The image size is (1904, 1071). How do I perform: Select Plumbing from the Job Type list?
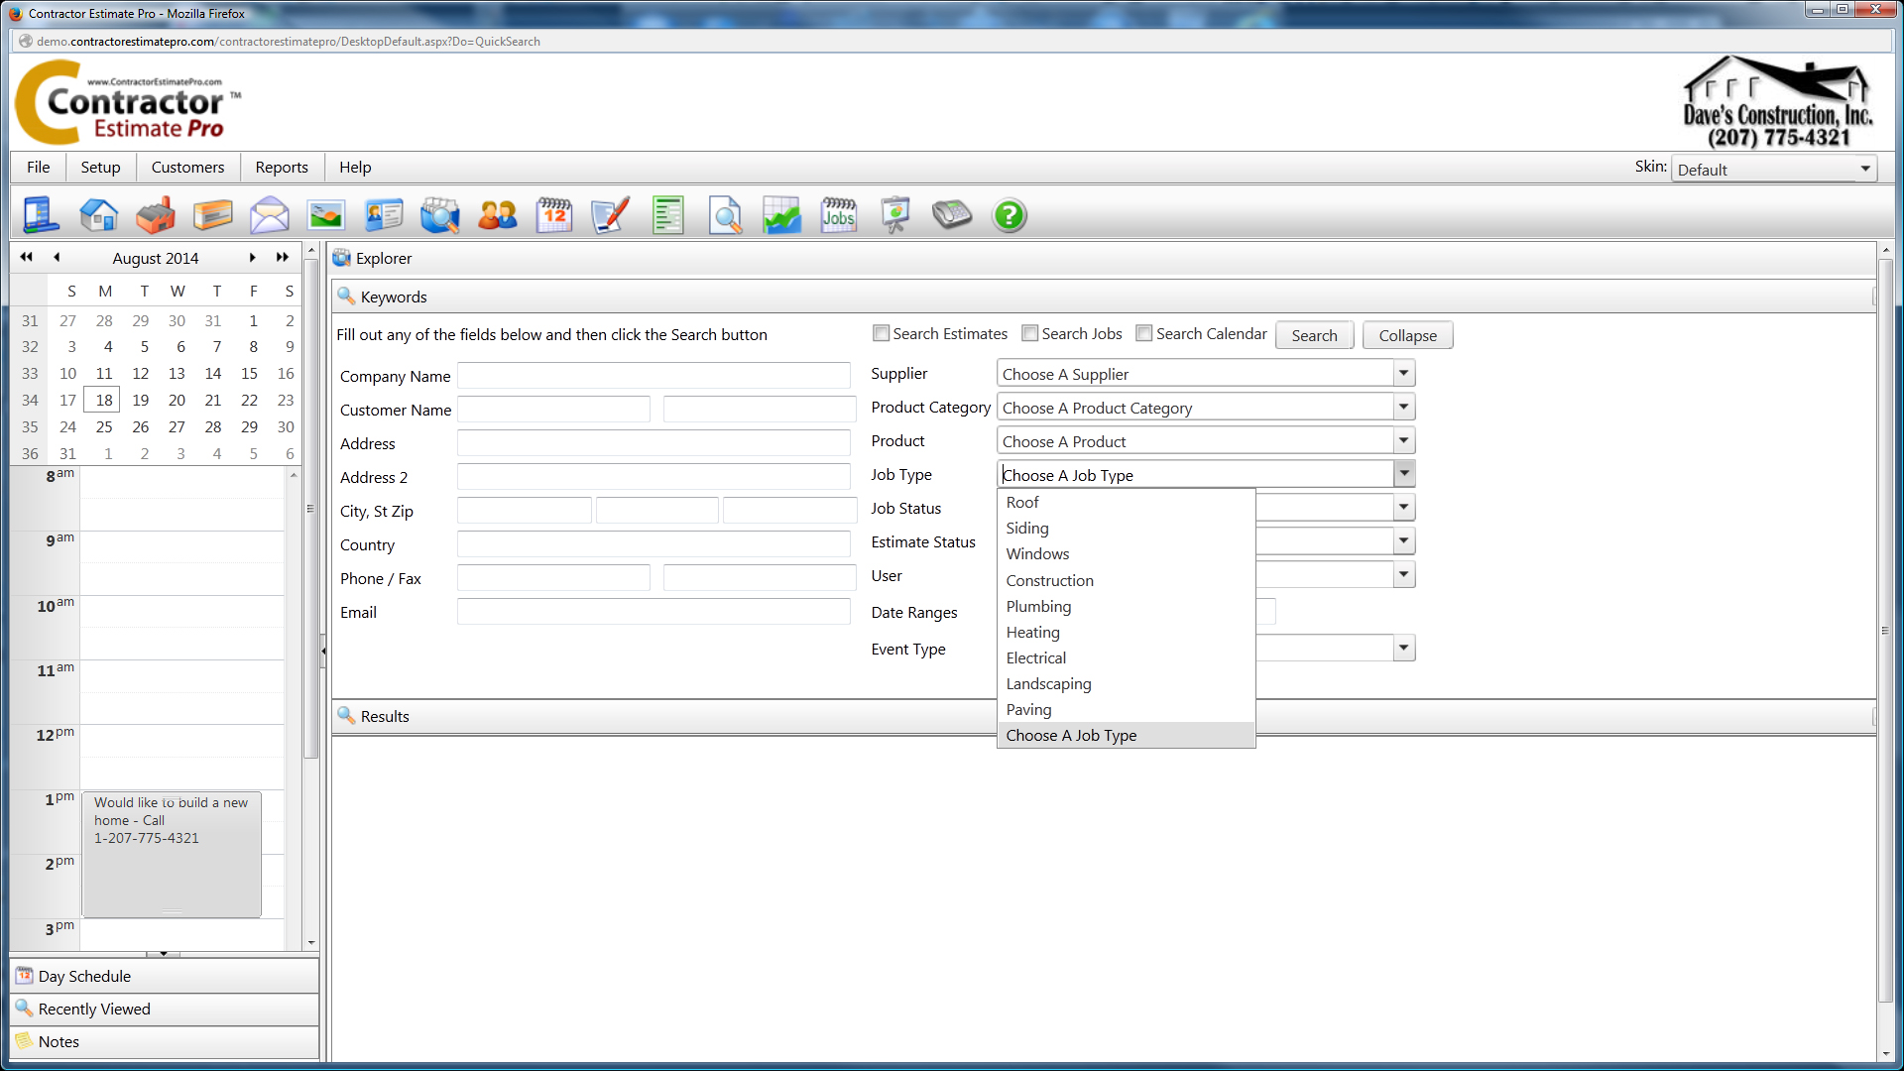(1038, 606)
